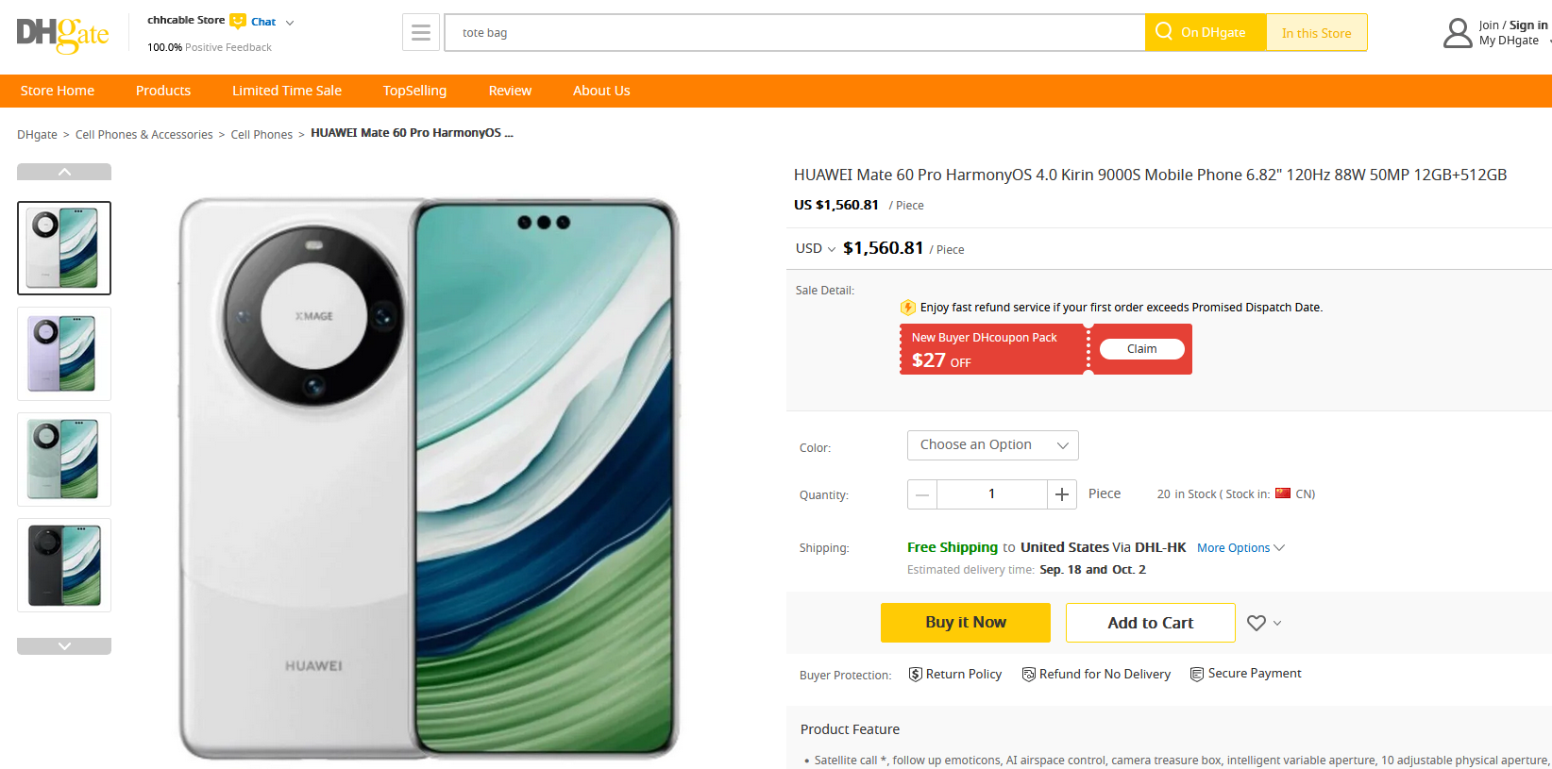Add item to wishlist heart icon

[1257, 623]
